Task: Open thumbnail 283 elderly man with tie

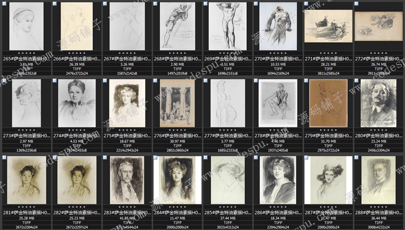Action: 127,180
